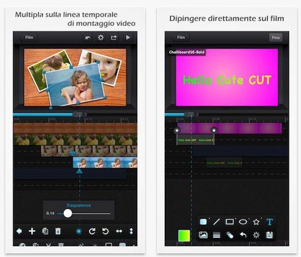Tap the Fine done button
Viewport: 301px width, 257px height.
pyautogui.click(x=276, y=38)
